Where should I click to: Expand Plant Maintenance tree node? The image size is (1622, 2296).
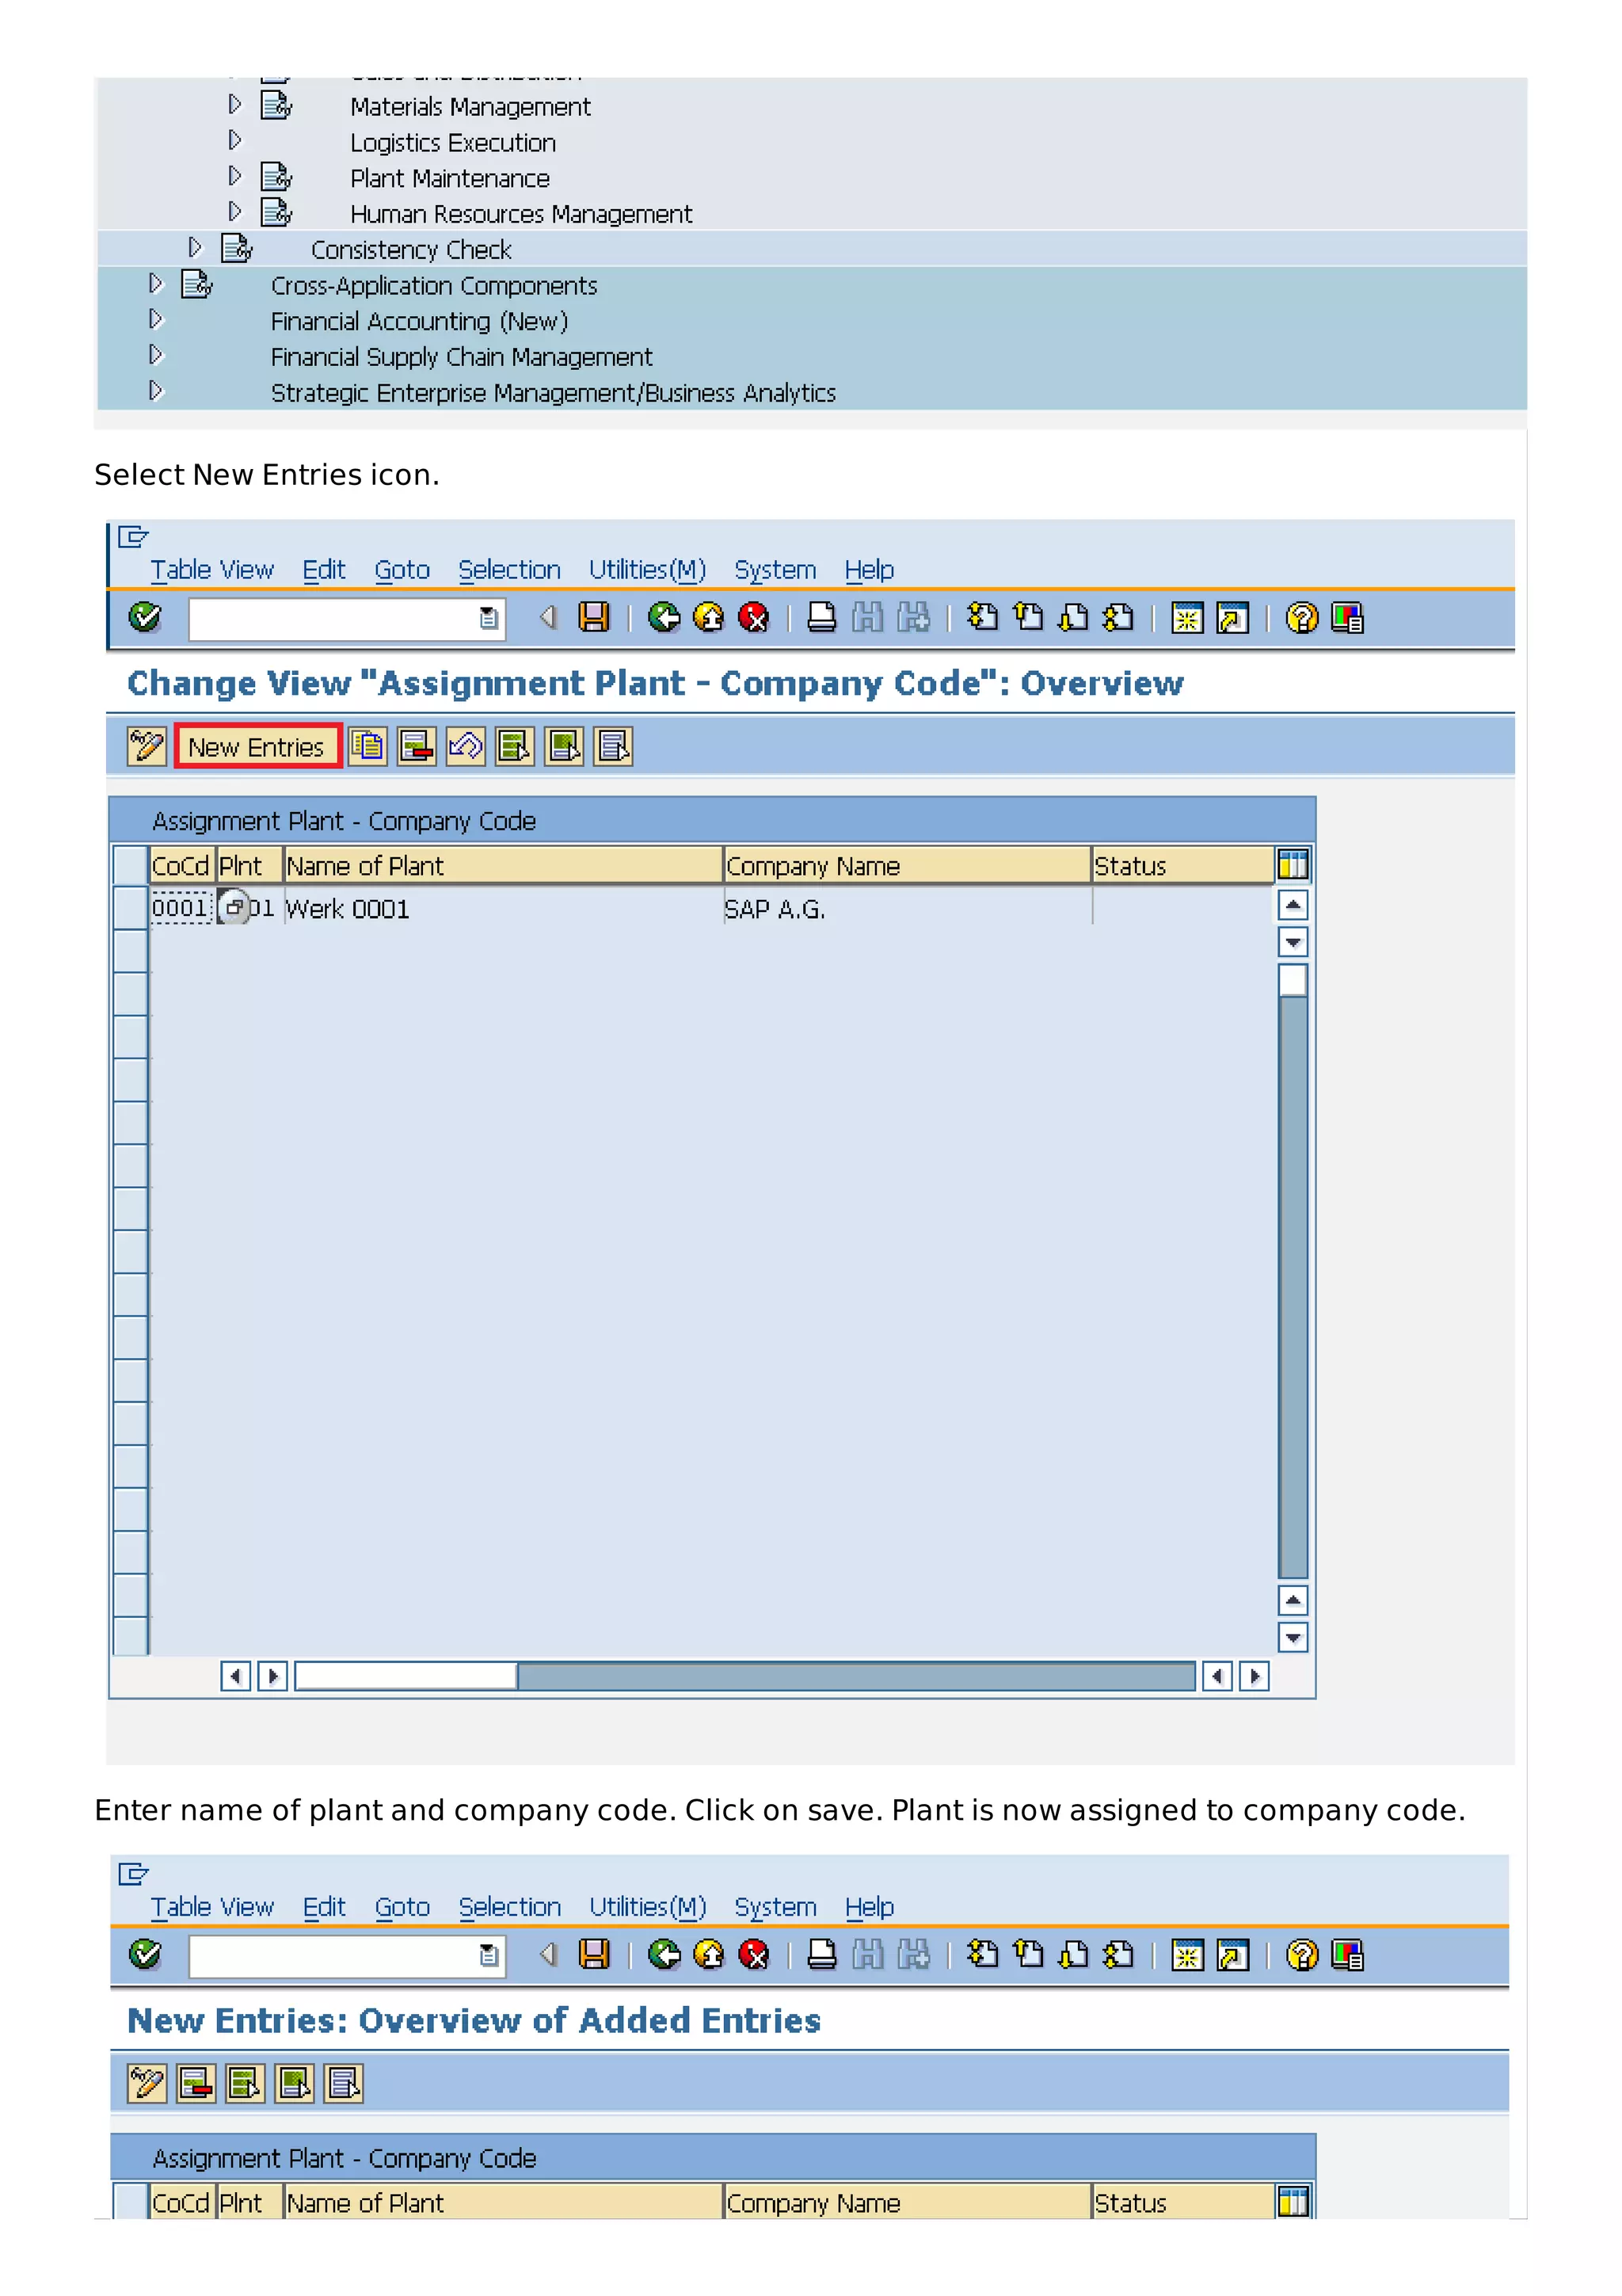pyautogui.click(x=235, y=176)
